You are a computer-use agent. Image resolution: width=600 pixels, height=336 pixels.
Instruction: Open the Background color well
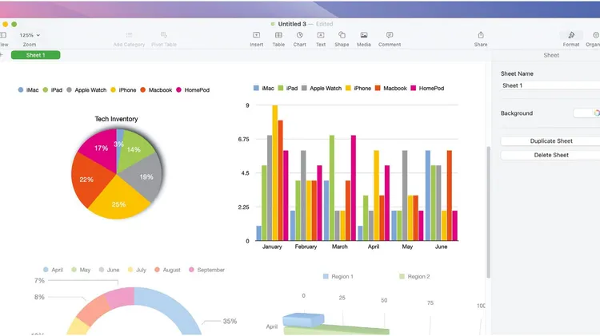click(587, 113)
